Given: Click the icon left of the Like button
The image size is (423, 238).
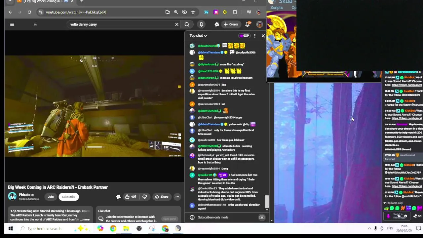Looking at the screenshot, I should tap(118, 197).
